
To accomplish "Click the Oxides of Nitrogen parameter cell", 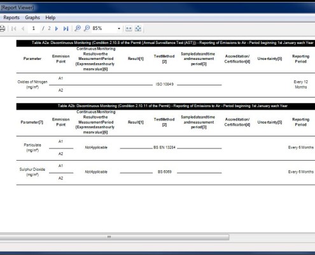I will (32, 85).
